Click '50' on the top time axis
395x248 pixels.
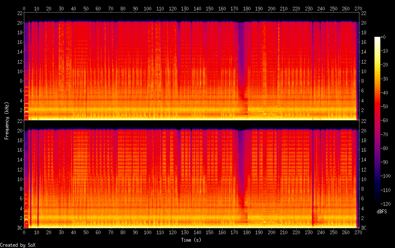[86, 8]
